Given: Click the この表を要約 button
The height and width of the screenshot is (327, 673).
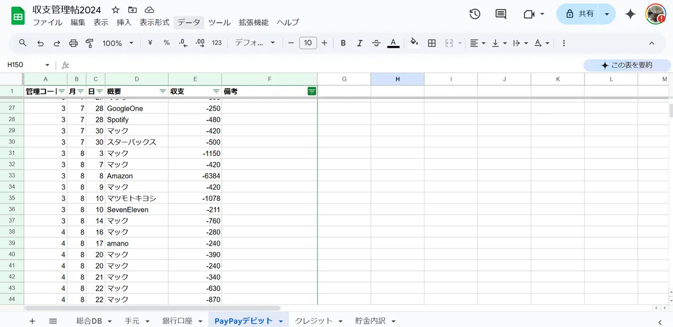Looking at the screenshot, I should point(626,65).
